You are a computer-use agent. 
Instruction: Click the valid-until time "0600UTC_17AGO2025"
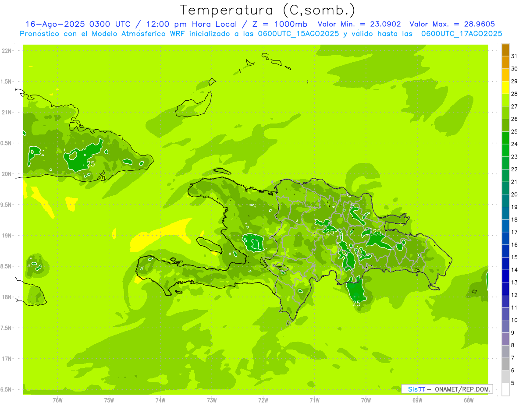pos(462,34)
